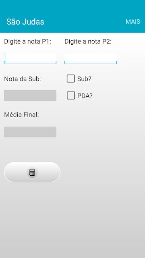Tap the 'Sub?' label text
Viewport: 145px width, 258px height.
[x=84, y=79]
